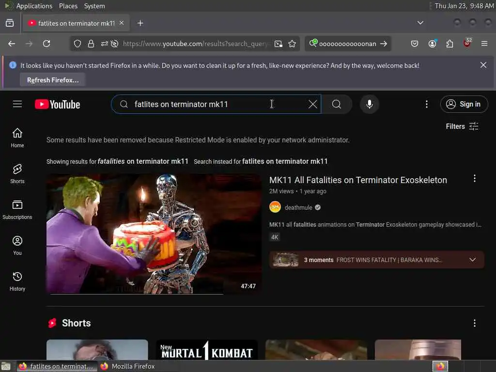Click the YouTube logo
The image size is (496, 372).
point(57,105)
